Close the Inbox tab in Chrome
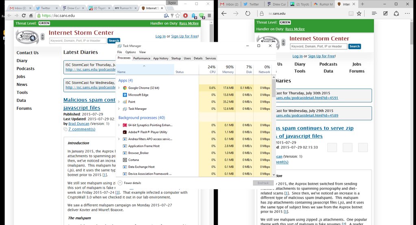 pyautogui.click(x=30, y=8)
